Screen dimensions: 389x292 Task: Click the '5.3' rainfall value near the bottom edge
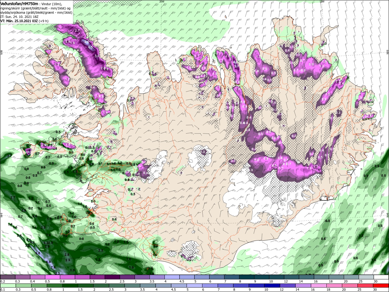pyautogui.click(x=57, y=273)
